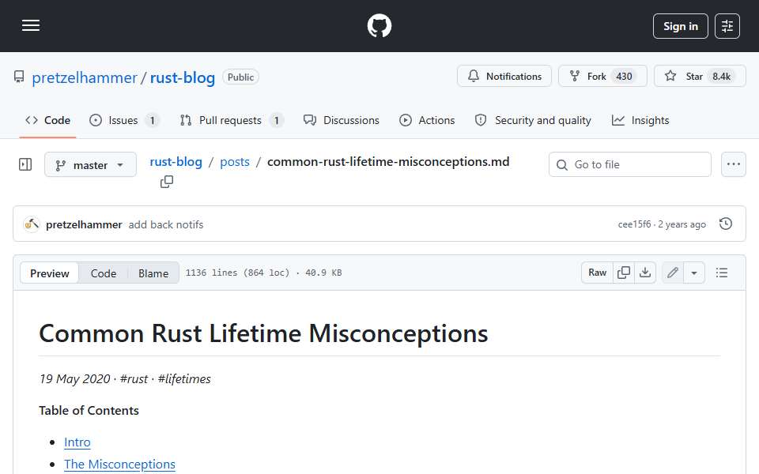This screenshot has width=759, height=474.
Task: Open the 'add back notifs' commit message
Action: (x=166, y=224)
